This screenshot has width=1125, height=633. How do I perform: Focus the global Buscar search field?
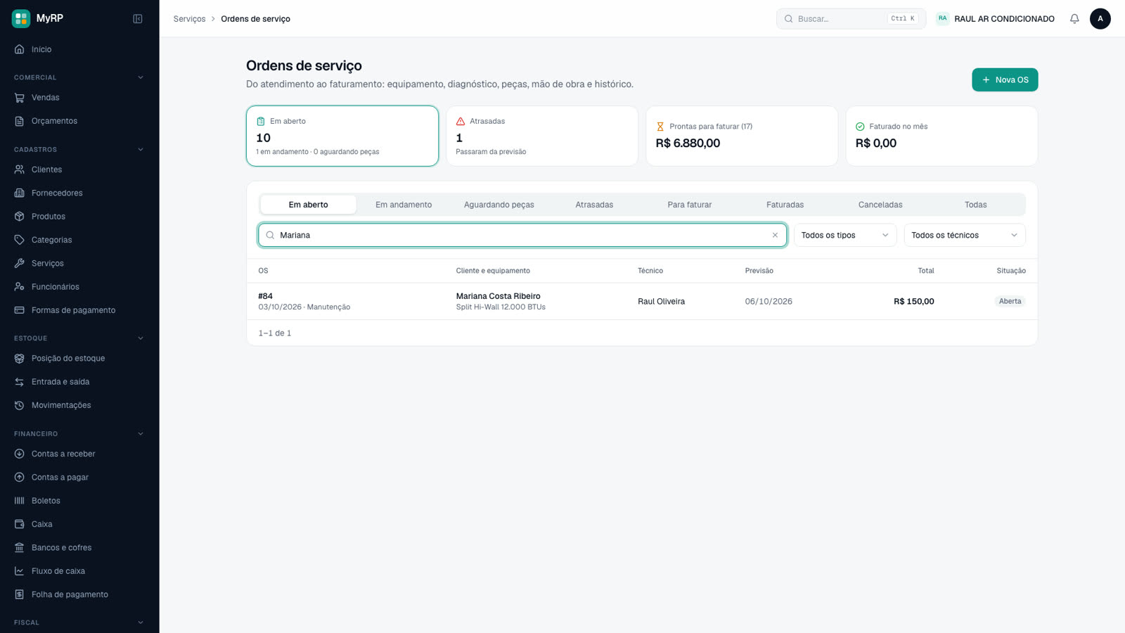(x=851, y=19)
